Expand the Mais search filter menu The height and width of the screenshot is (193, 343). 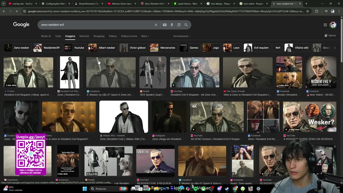145,36
